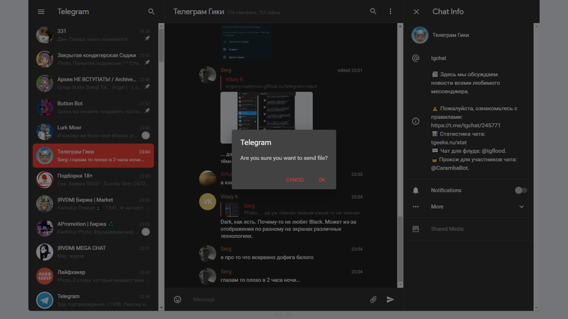
Task: Open the |RVDM| MEGA CHAT chat
Action: click(93, 252)
